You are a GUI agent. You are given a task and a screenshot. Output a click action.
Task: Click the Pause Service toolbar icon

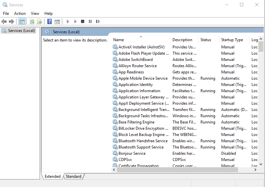(90, 21)
